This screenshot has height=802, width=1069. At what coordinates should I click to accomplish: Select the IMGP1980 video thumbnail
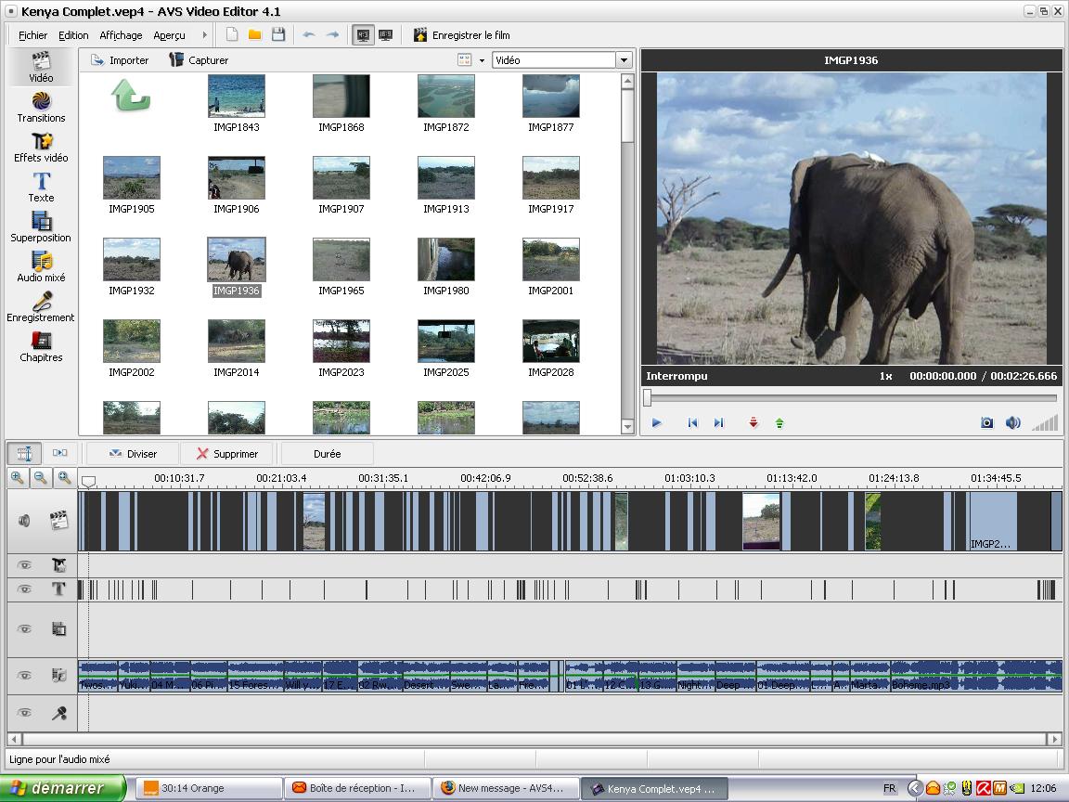click(x=446, y=261)
